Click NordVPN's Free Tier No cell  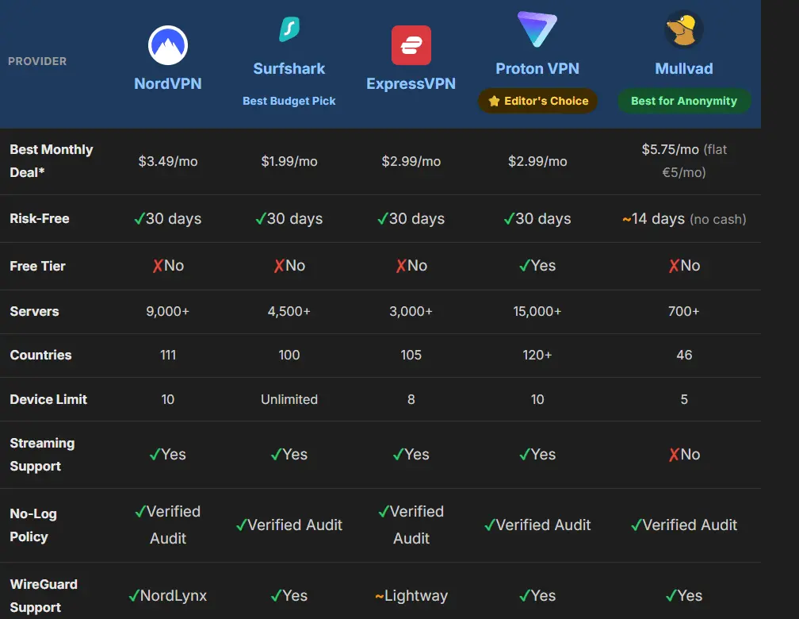pos(168,265)
